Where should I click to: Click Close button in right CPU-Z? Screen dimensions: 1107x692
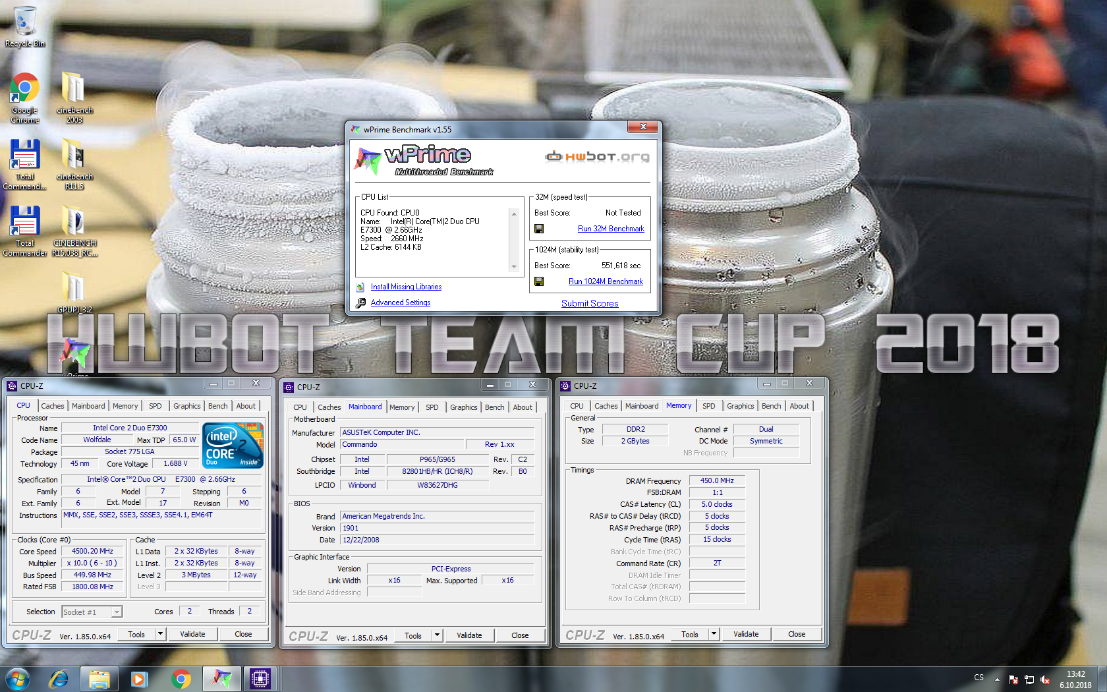tap(797, 634)
